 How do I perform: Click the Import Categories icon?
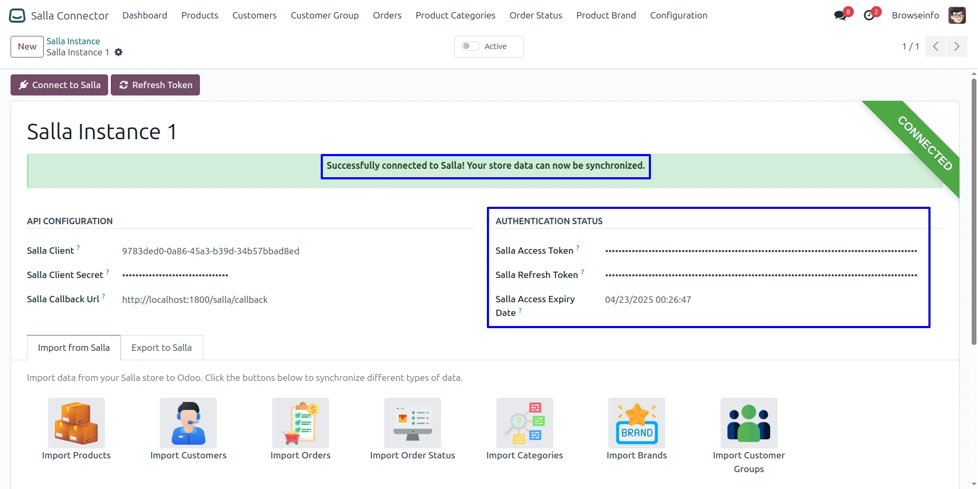[x=525, y=423]
